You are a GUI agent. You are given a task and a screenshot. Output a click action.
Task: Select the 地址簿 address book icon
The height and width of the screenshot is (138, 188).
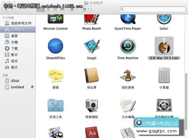92,75
